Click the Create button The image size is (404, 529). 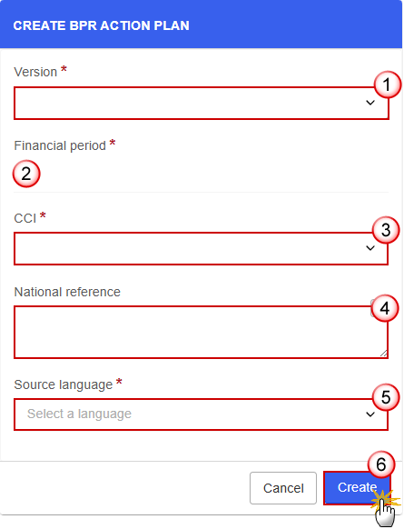[x=357, y=488]
